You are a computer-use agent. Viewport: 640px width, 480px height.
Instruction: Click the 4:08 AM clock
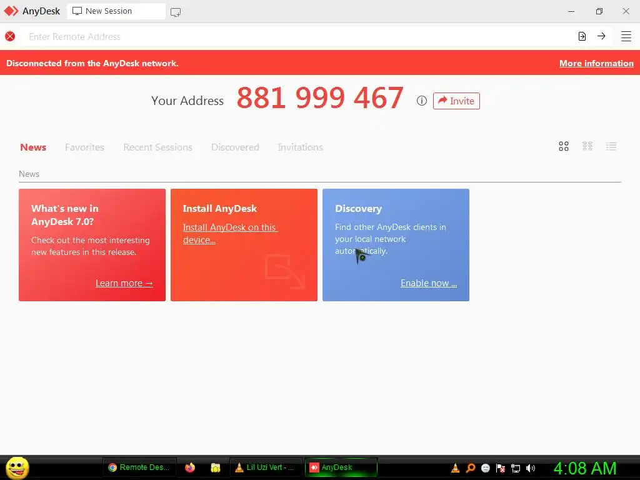pyautogui.click(x=585, y=468)
